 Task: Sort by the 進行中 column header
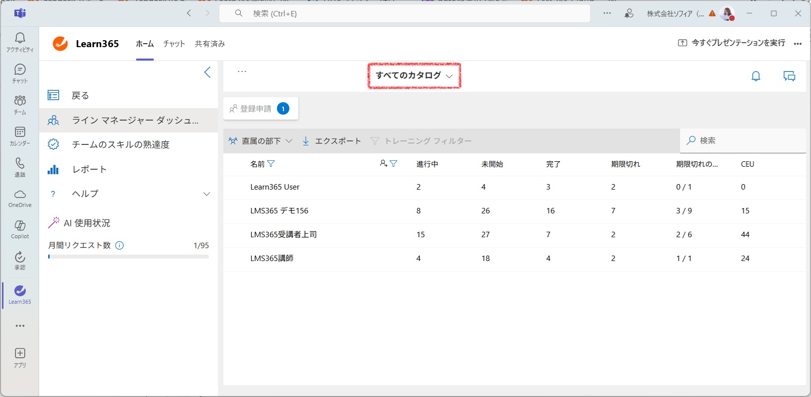[427, 164]
